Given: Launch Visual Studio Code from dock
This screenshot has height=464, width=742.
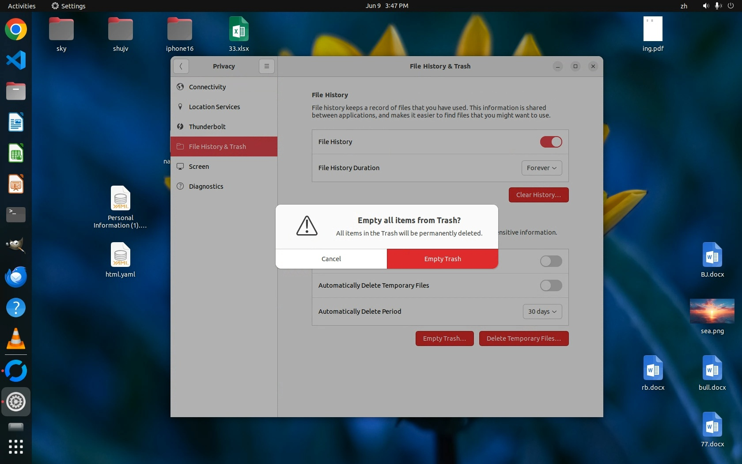Looking at the screenshot, I should coord(16,61).
